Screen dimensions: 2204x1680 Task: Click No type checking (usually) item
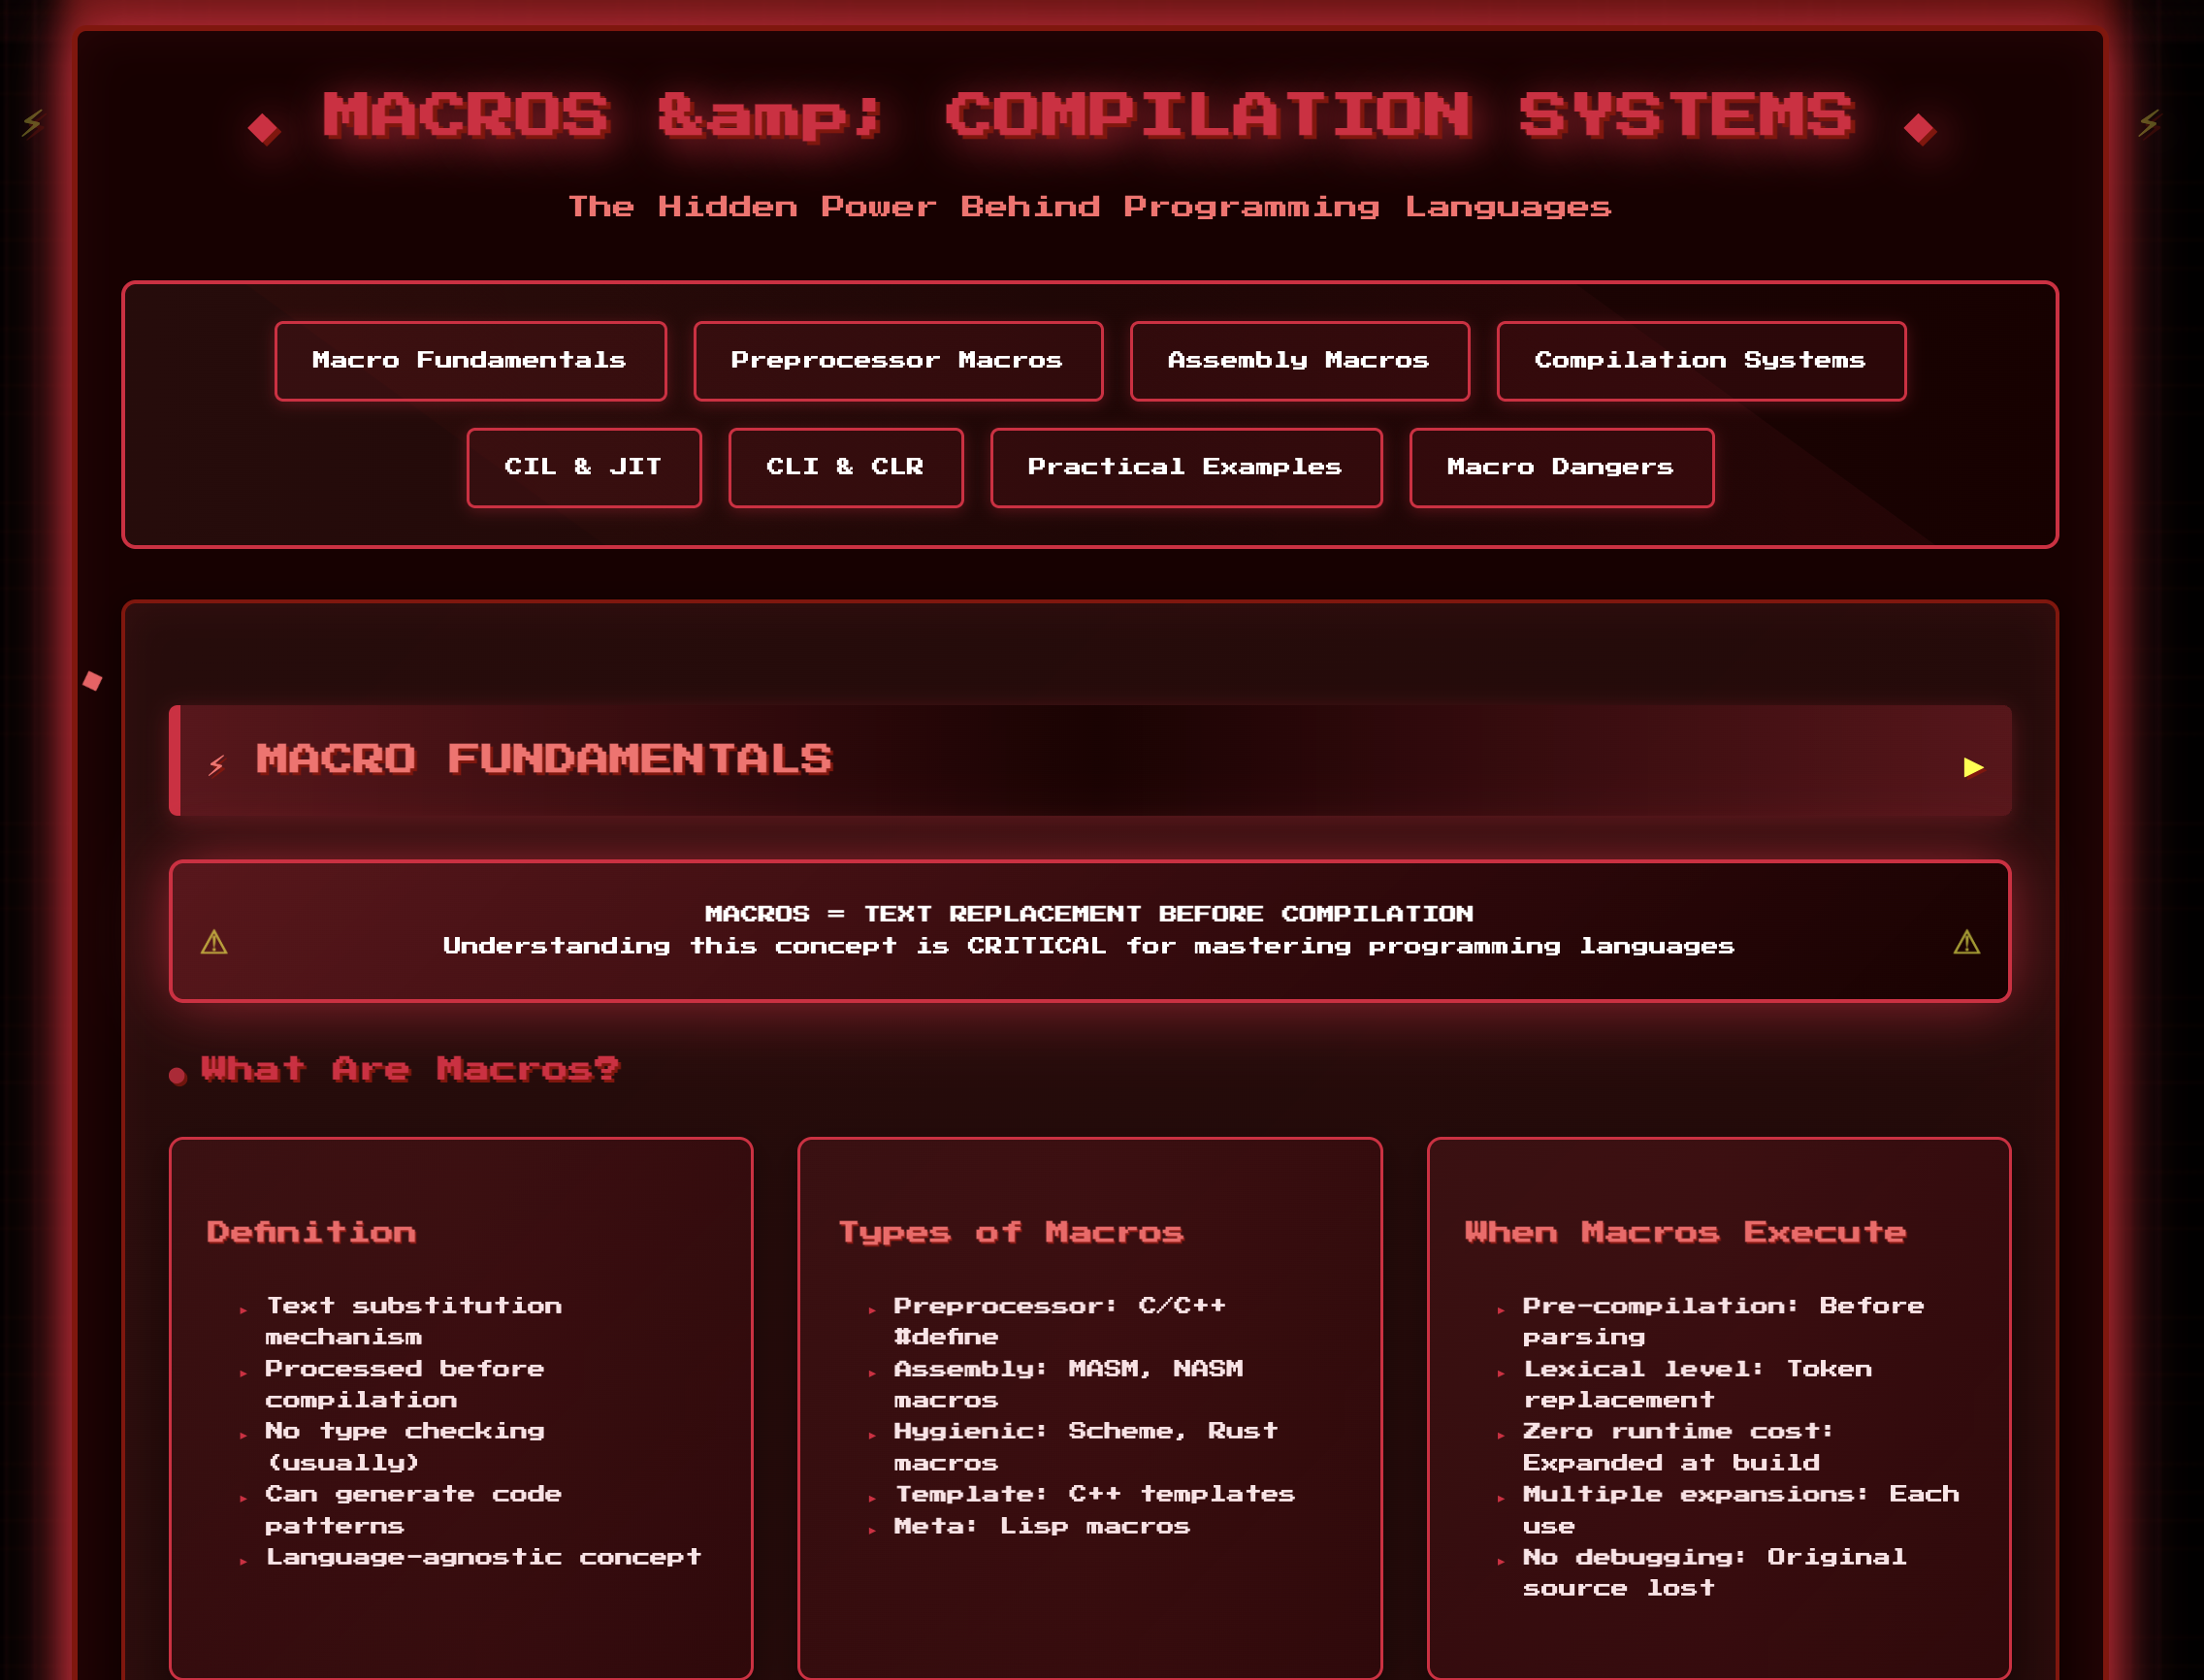tap(404, 1447)
